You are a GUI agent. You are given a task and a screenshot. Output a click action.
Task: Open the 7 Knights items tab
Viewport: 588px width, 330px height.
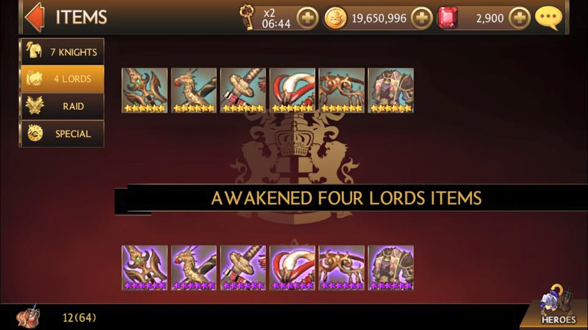click(62, 51)
